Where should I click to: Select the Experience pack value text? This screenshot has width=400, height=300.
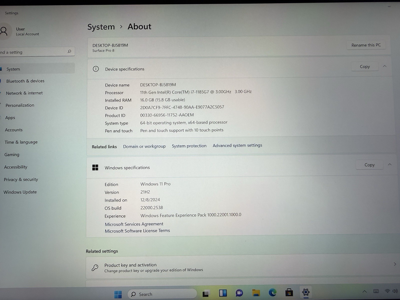pos(191,215)
